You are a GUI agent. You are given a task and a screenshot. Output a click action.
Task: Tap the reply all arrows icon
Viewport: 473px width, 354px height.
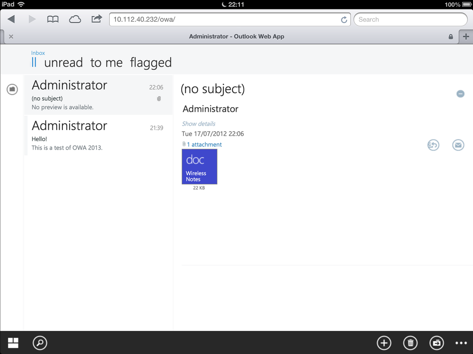click(x=433, y=145)
